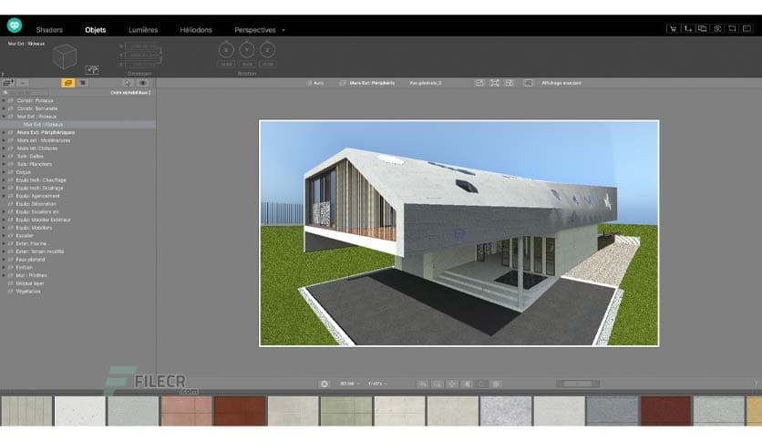The image size is (762, 441).
Task: Click the X rotation circle
Action: tap(225, 49)
